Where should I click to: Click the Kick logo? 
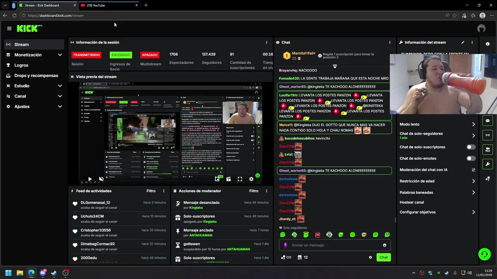(29, 28)
